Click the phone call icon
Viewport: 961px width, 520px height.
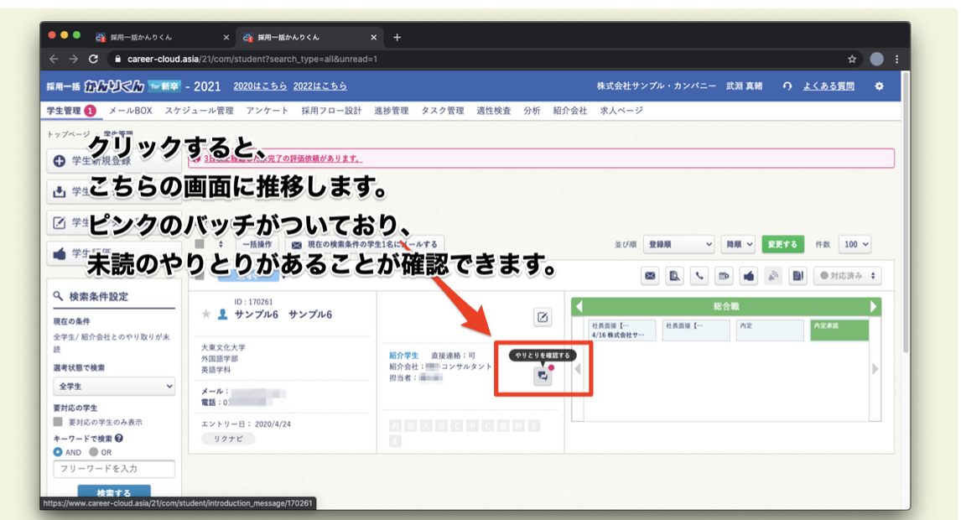pos(699,276)
